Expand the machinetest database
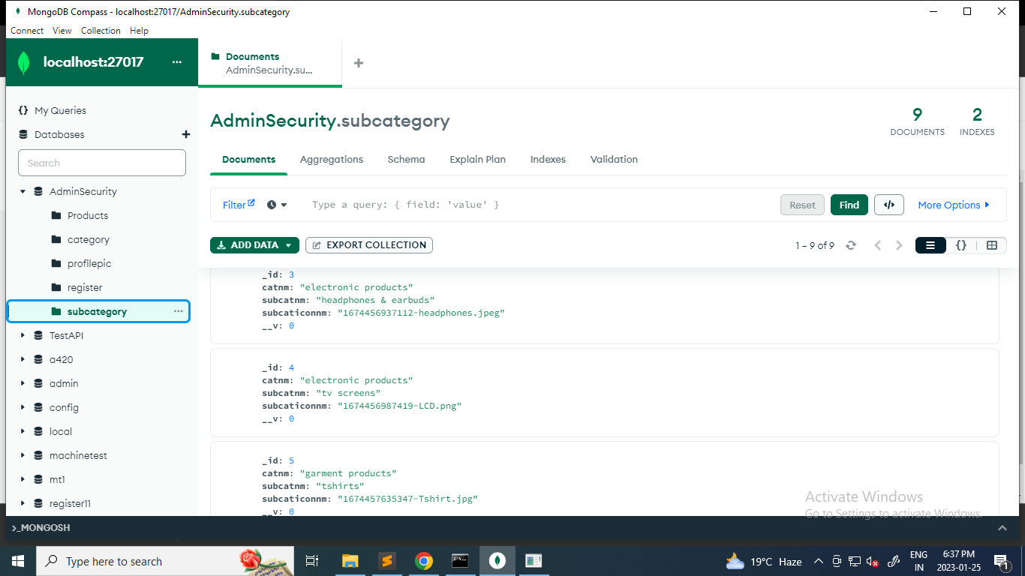 click(23, 455)
